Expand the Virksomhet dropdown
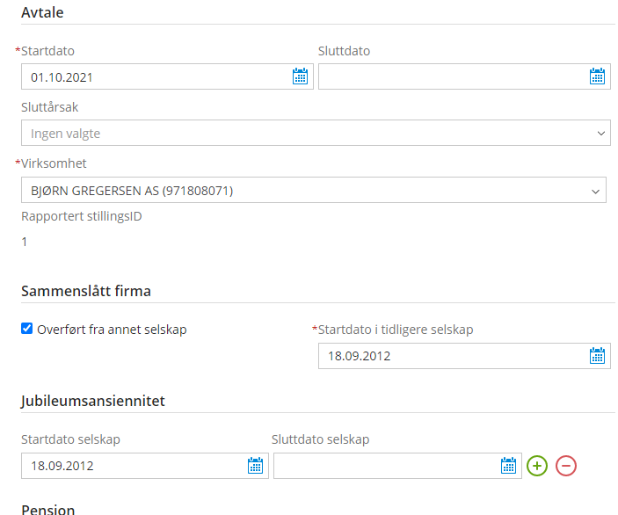 314,191
